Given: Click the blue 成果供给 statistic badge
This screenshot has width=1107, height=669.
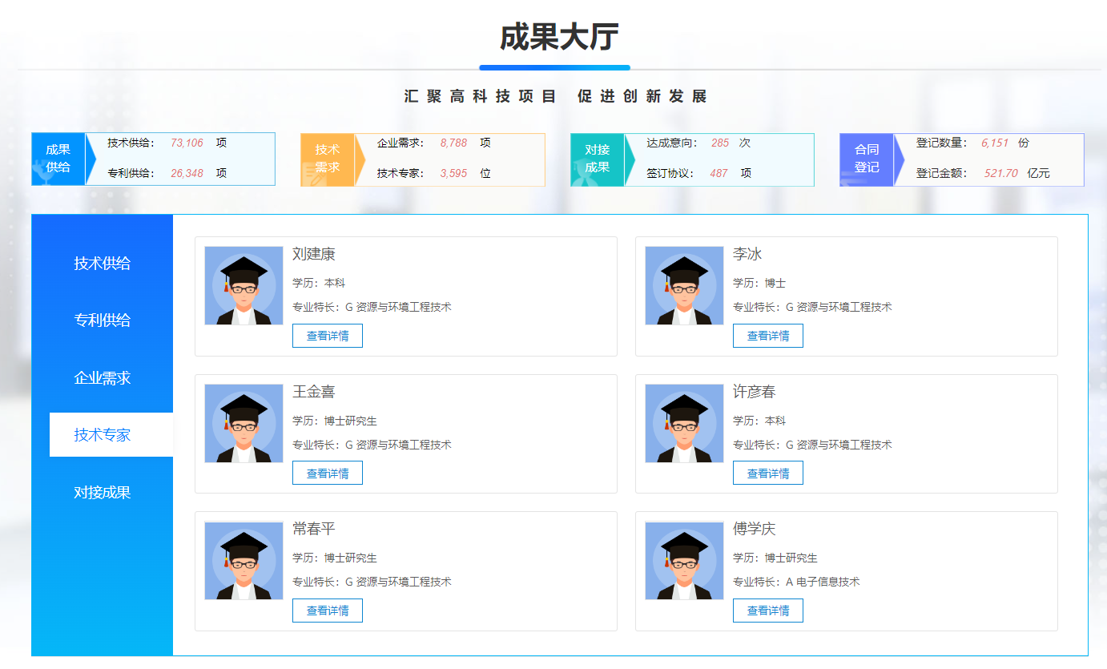Looking at the screenshot, I should pyautogui.click(x=58, y=159).
